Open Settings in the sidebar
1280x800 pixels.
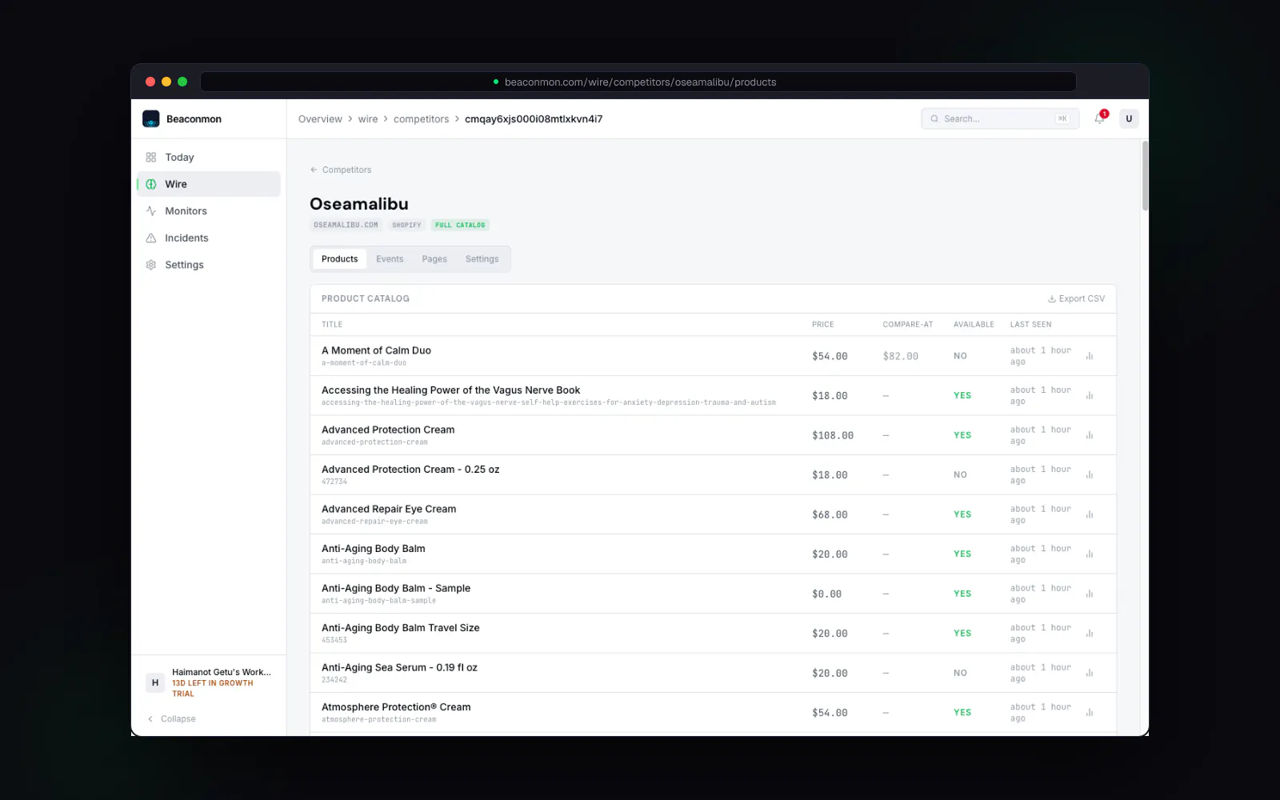[x=209, y=265]
